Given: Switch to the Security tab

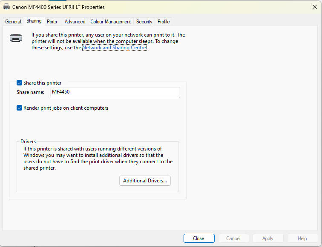Looking at the screenshot, I should click(144, 22).
